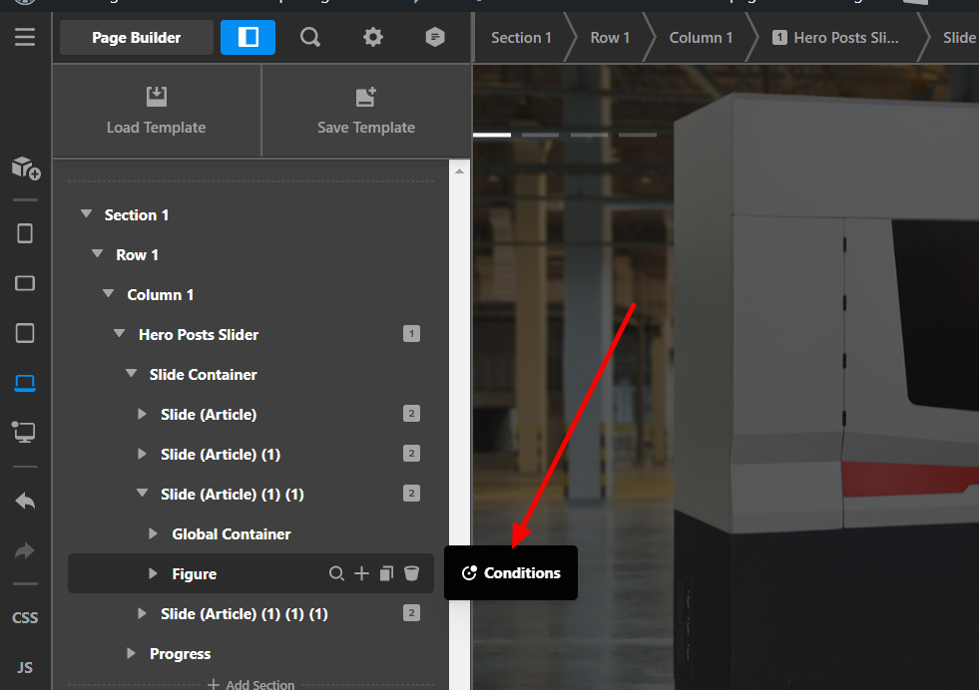Click the Save Template button
Image resolution: width=979 pixels, height=690 pixels.
click(x=365, y=111)
